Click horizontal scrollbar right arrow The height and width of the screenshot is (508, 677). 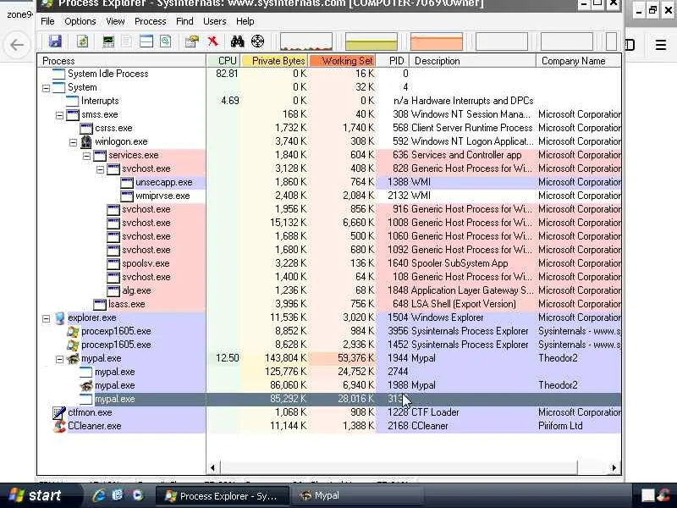[614, 467]
